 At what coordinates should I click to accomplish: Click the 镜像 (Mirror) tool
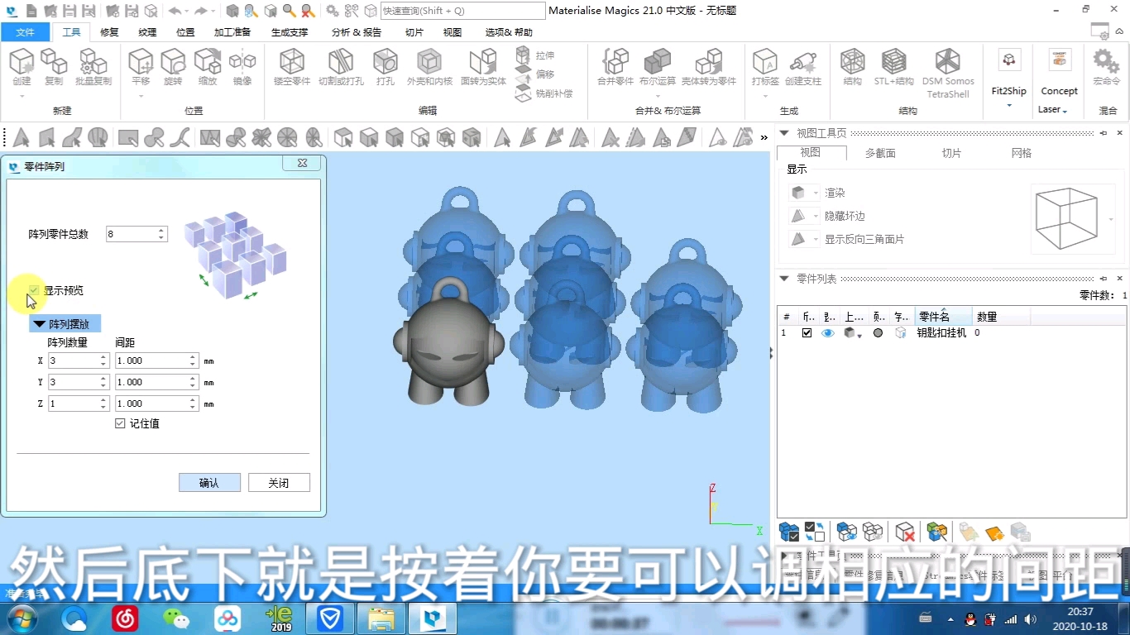pos(242,67)
